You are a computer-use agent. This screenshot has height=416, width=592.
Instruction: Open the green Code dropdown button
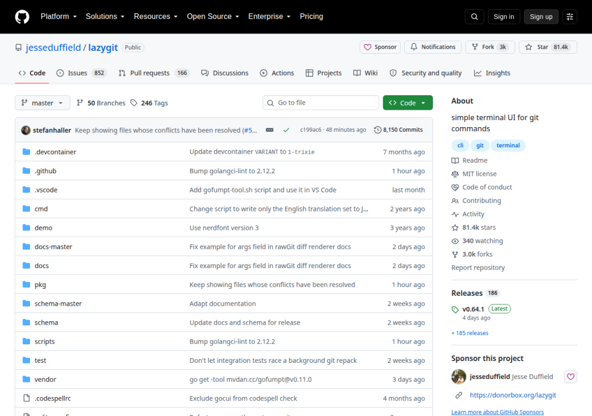408,103
